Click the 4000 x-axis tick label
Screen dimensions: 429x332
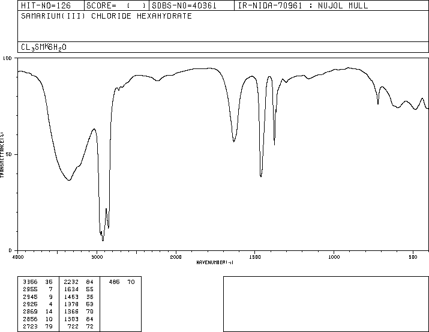click(18, 257)
